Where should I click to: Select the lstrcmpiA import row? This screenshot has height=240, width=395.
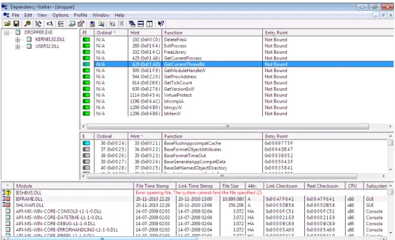[237, 101]
